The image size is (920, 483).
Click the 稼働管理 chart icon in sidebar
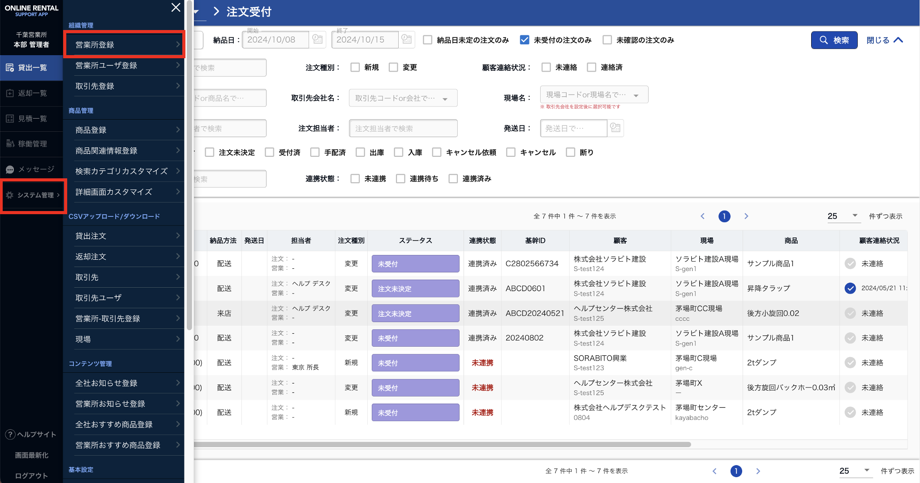coord(10,144)
